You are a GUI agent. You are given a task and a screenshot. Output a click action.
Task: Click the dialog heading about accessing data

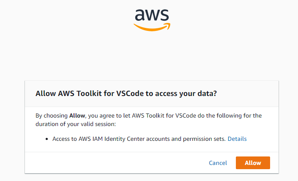coord(126,93)
